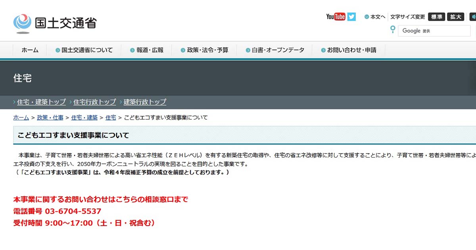Click the phone number 03-6704-5537 text
The width and height of the screenshot is (476, 250).
[x=73, y=212]
